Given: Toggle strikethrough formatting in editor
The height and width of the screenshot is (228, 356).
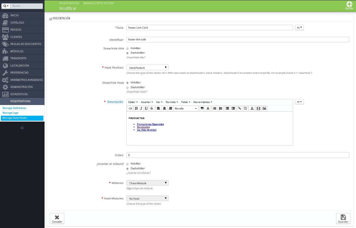Looking at the screenshot, I should (152, 108).
